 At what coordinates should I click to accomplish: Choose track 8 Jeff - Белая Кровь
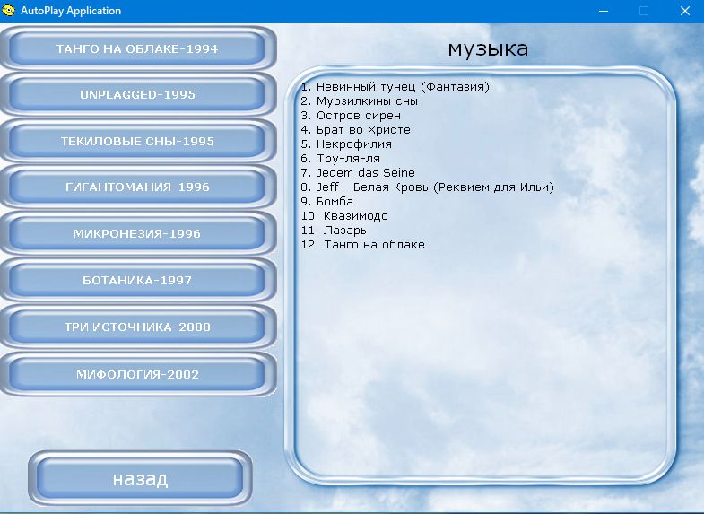[x=428, y=187]
